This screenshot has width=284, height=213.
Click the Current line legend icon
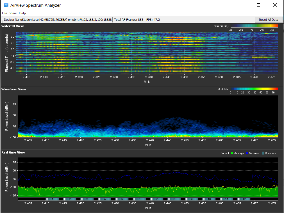pyautogui.click(x=217, y=153)
